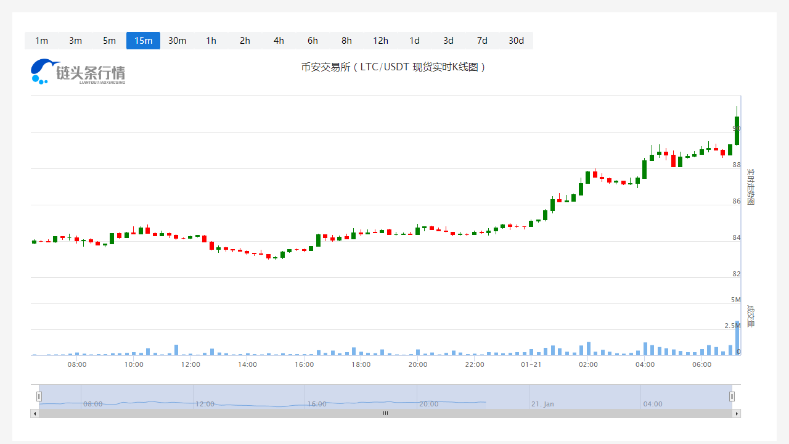The height and width of the screenshot is (444, 789).
Task: Click the LTC/USDT chart title
Action: 394,67
